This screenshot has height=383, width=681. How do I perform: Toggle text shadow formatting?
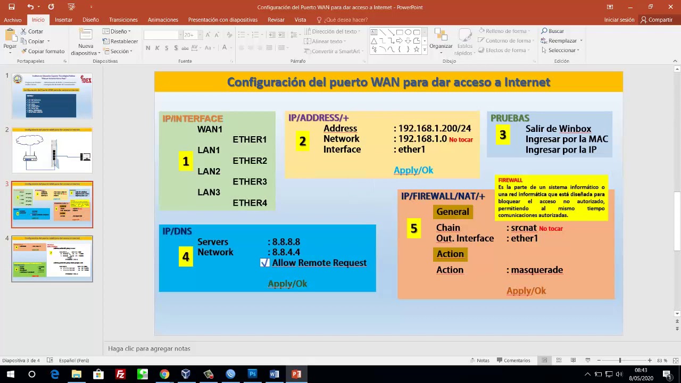point(176,48)
